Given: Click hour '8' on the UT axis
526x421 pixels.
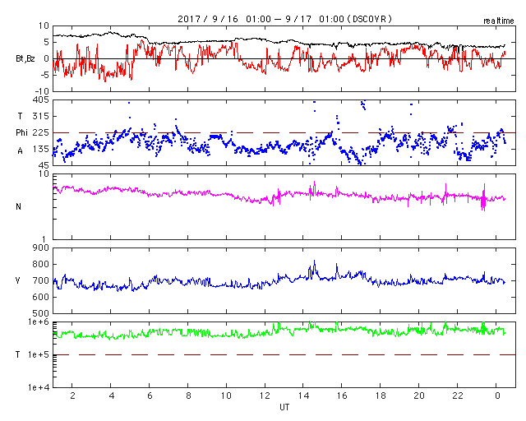Looking at the screenshot, I should [x=188, y=396].
